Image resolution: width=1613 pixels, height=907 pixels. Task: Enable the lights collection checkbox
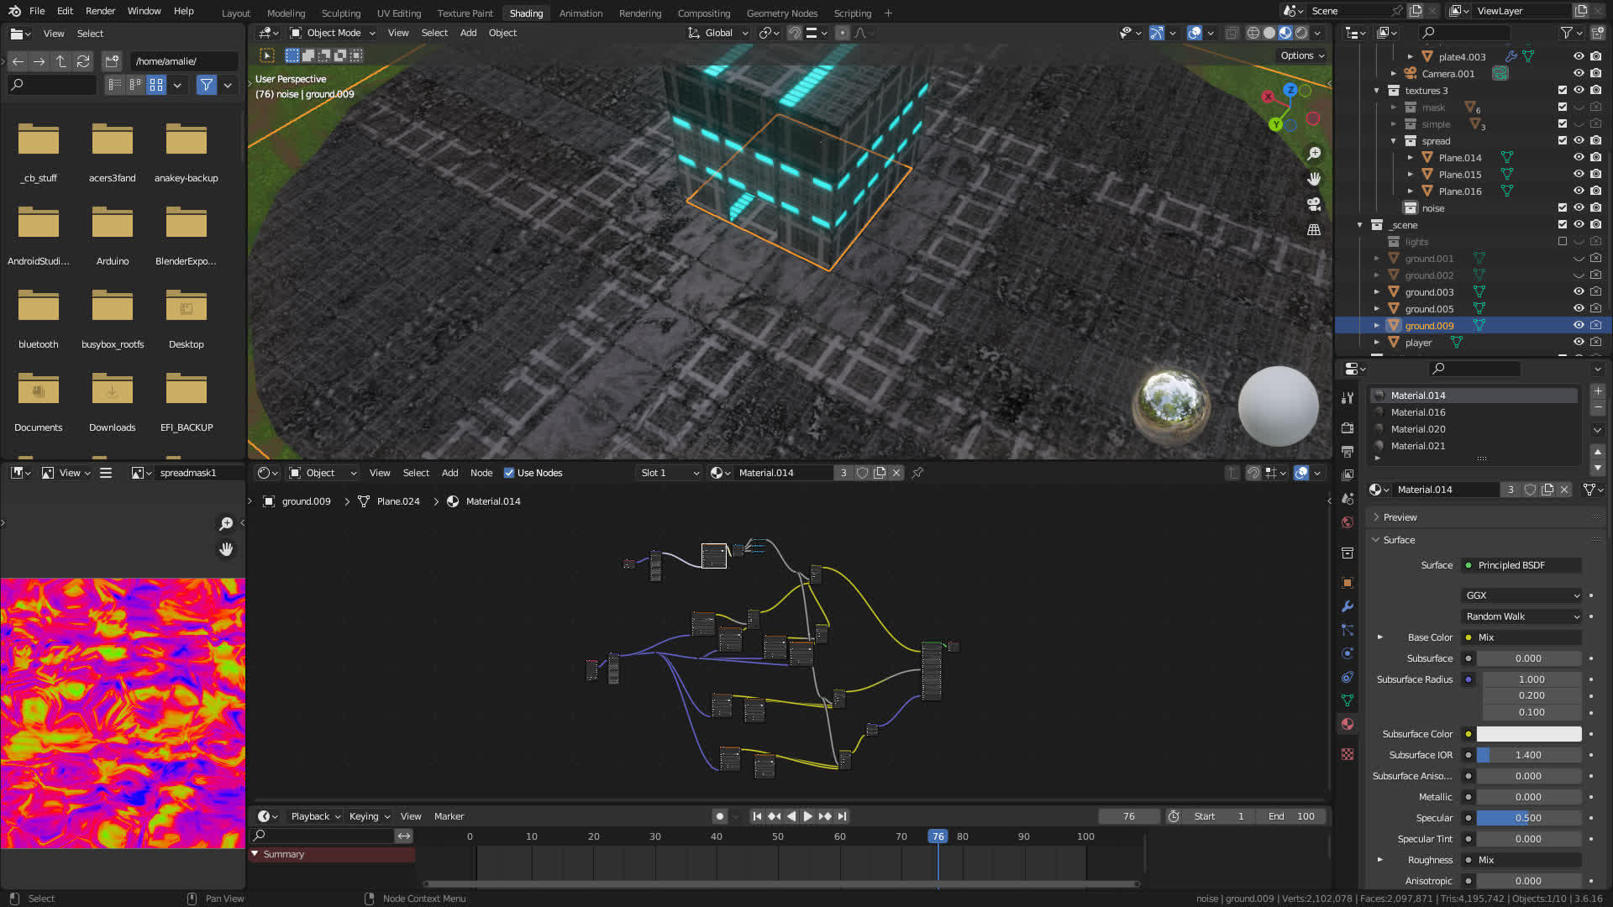coord(1562,242)
